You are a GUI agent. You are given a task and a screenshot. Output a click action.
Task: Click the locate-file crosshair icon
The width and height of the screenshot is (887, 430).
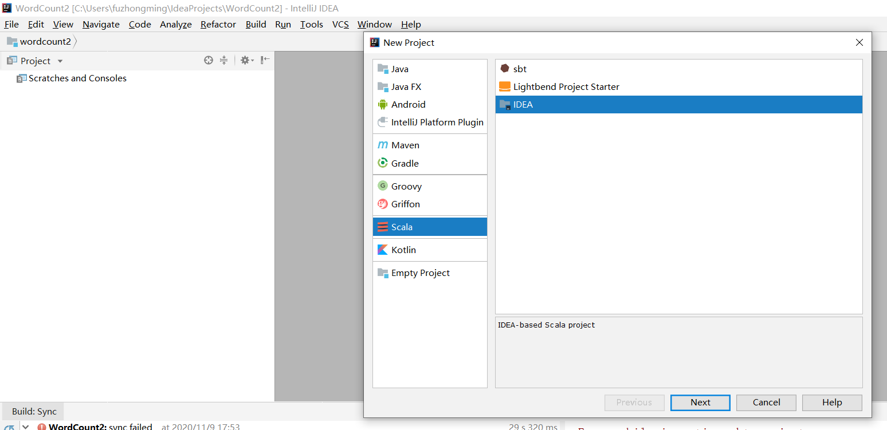point(208,60)
